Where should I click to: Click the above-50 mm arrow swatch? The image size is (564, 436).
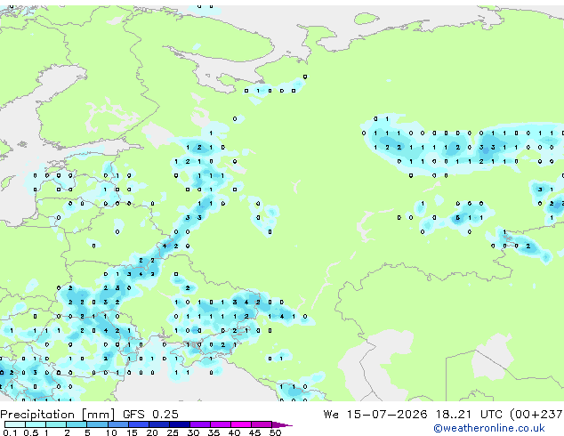pyautogui.click(x=282, y=424)
